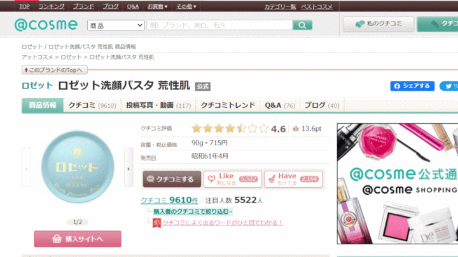
Task: Click アットコスメ breadcrumb link
Action: coord(37,57)
